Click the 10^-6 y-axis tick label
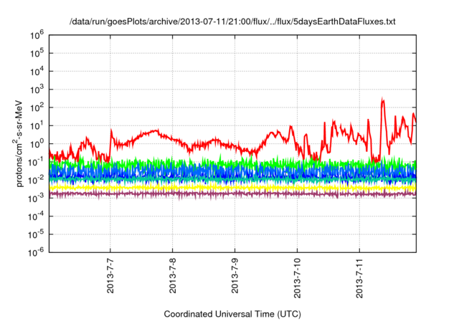The height and width of the screenshot is (321, 459). (36, 253)
